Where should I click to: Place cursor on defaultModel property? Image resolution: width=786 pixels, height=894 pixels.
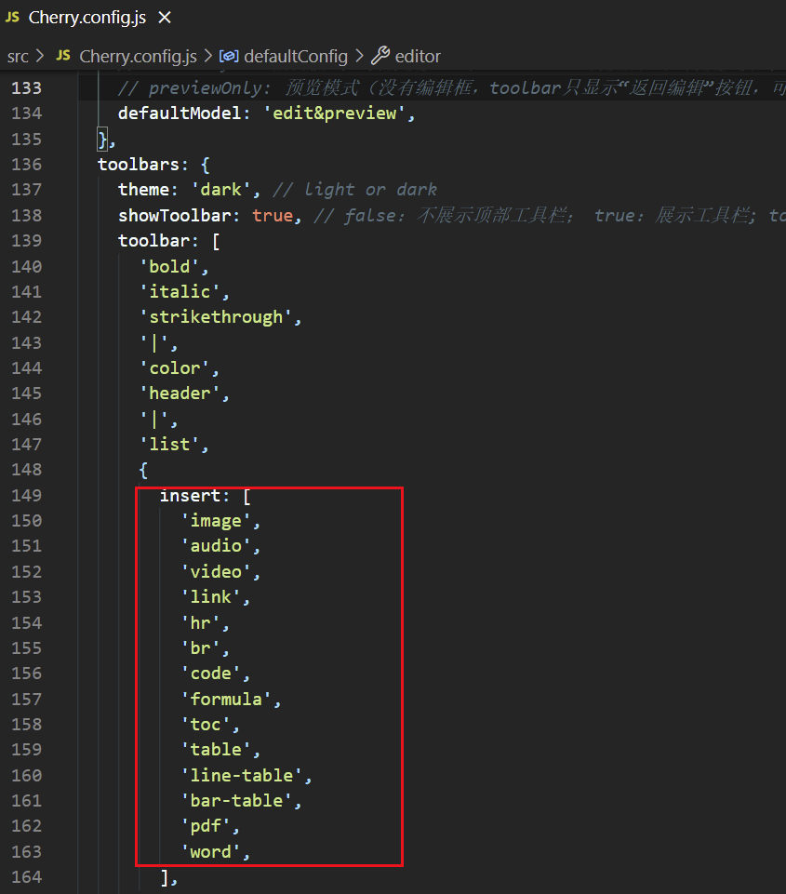click(x=180, y=113)
